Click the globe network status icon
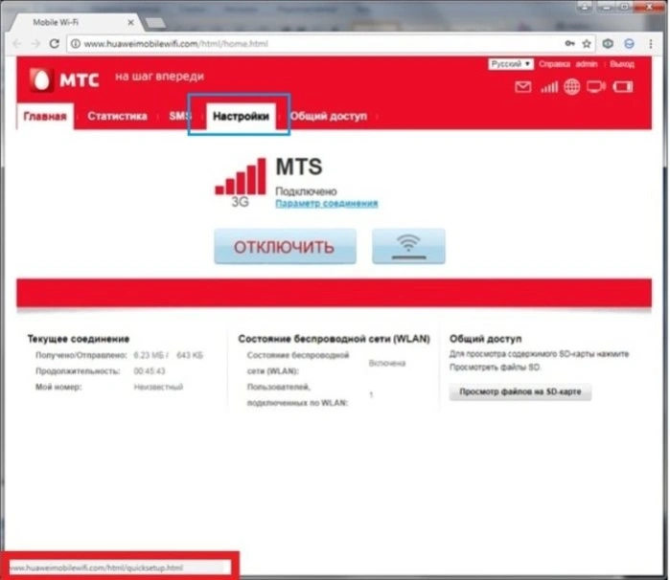Screen dimensions: 670x580 click(571, 87)
